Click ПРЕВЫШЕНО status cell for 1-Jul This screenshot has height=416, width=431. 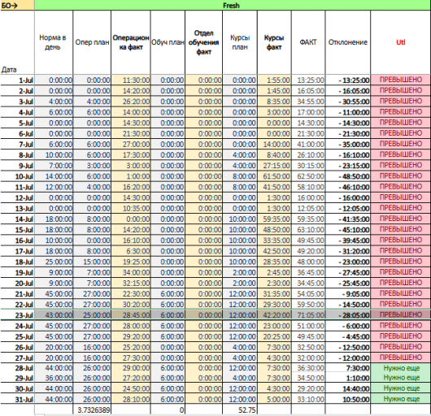coord(400,80)
